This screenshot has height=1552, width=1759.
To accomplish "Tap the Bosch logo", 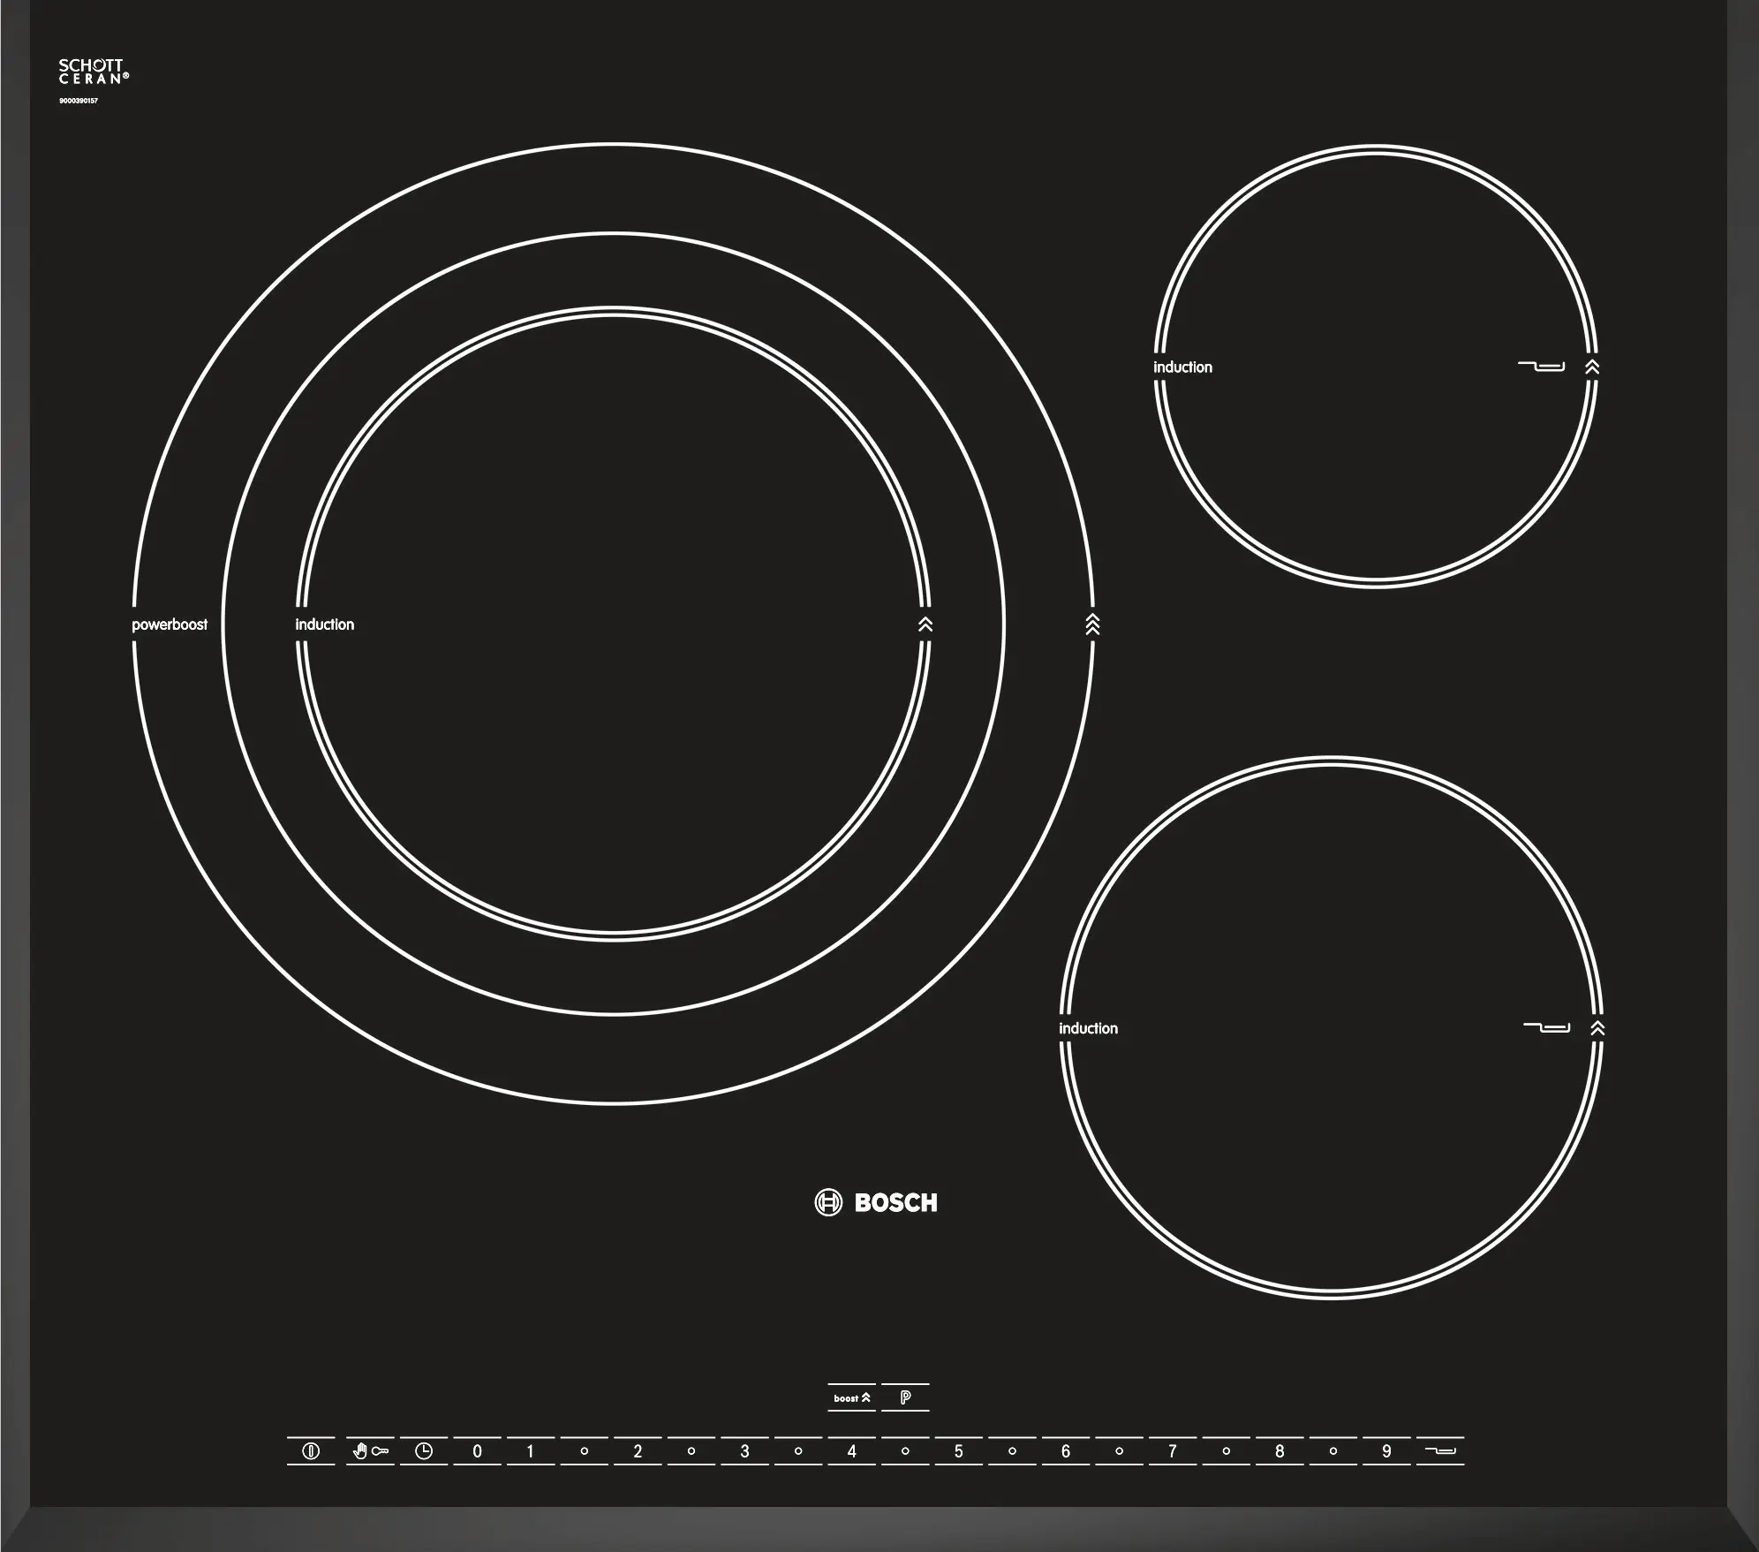I will coord(876,1202).
